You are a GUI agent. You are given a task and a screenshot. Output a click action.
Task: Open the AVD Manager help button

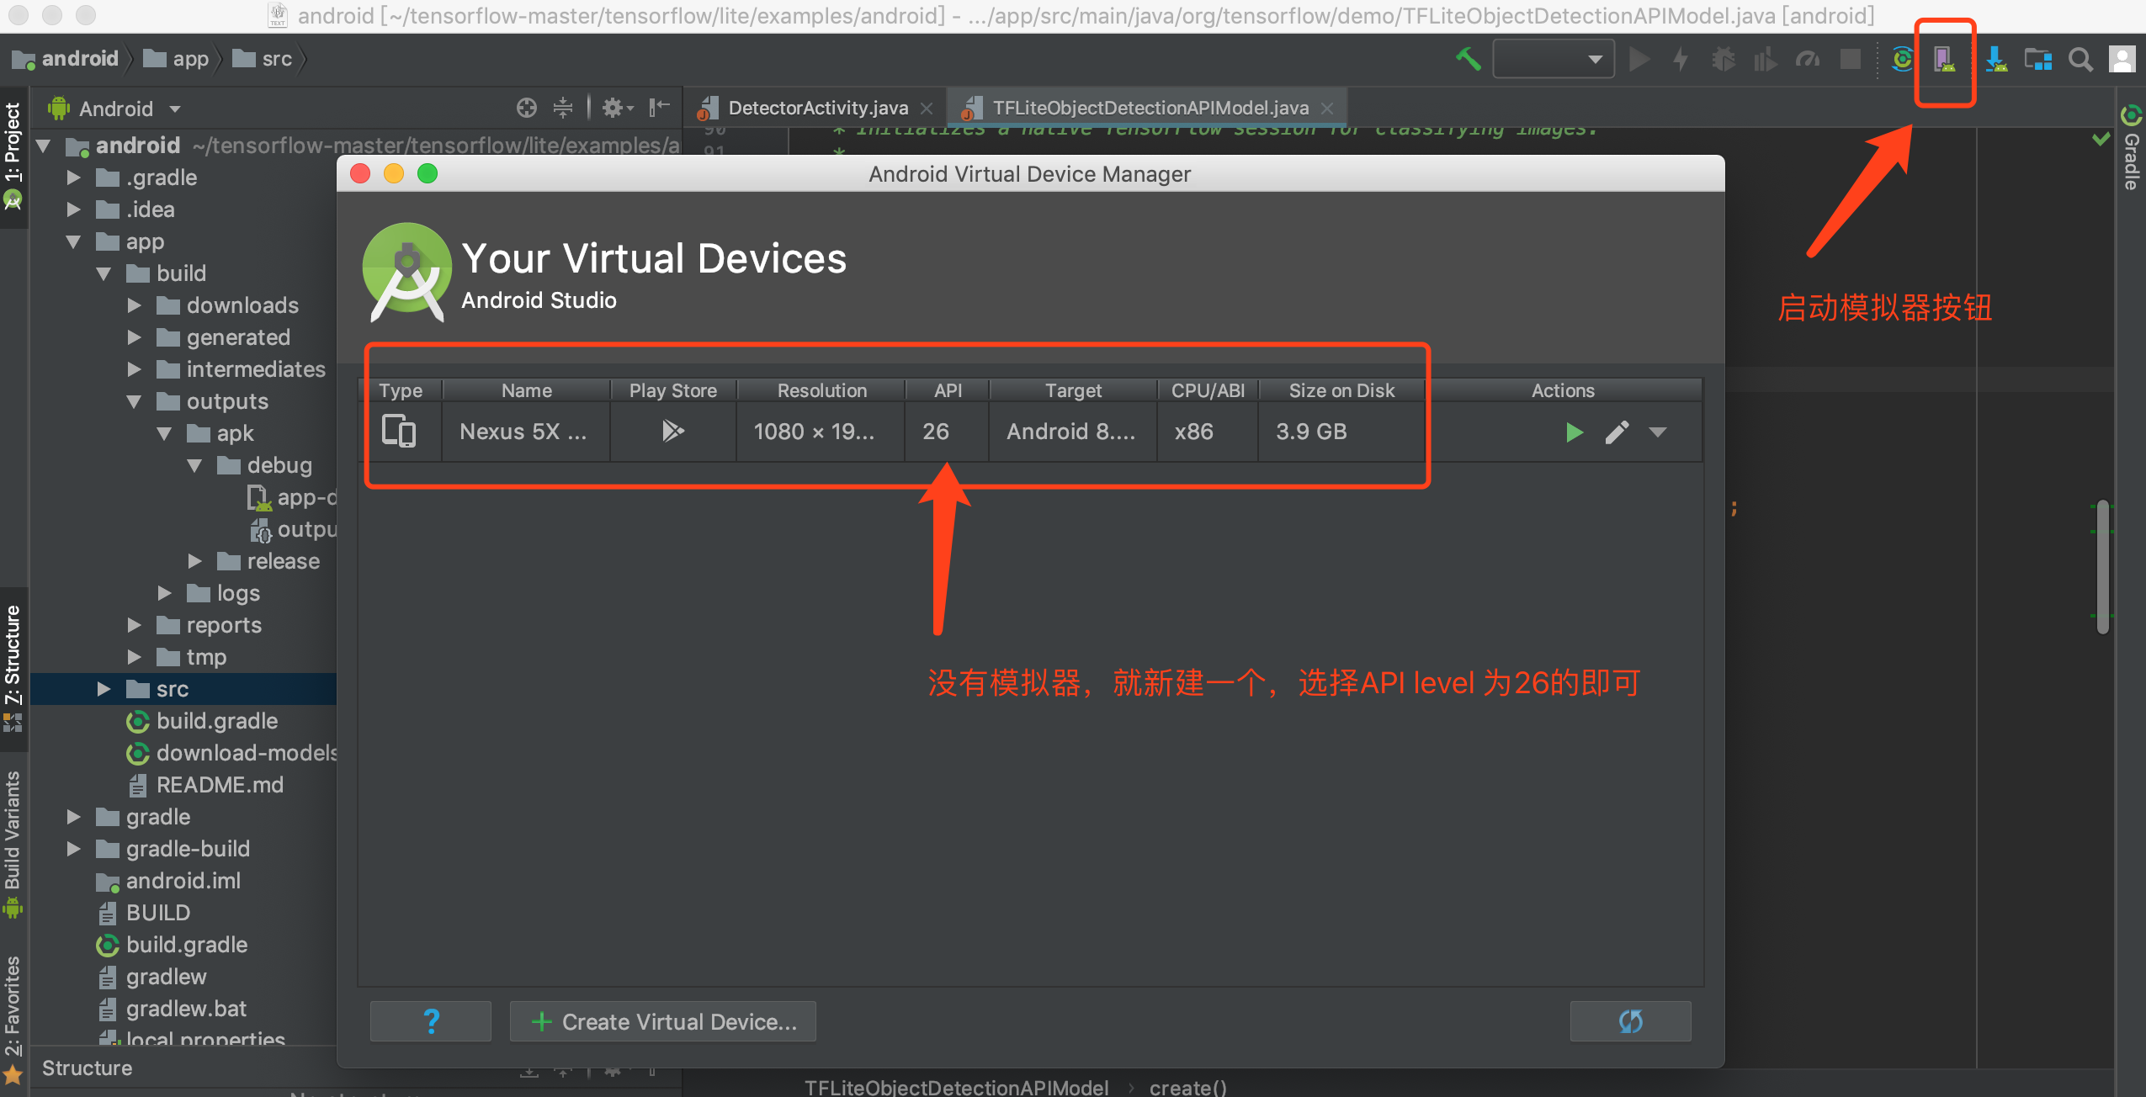431,1021
